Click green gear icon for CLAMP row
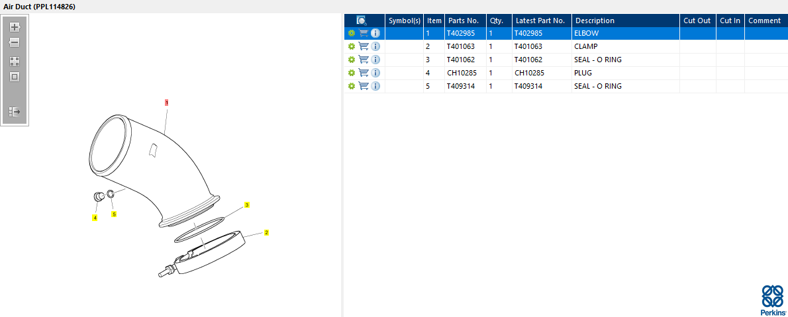Image resolution: width=788 pixels, height=317 pixels. point(351,46)
